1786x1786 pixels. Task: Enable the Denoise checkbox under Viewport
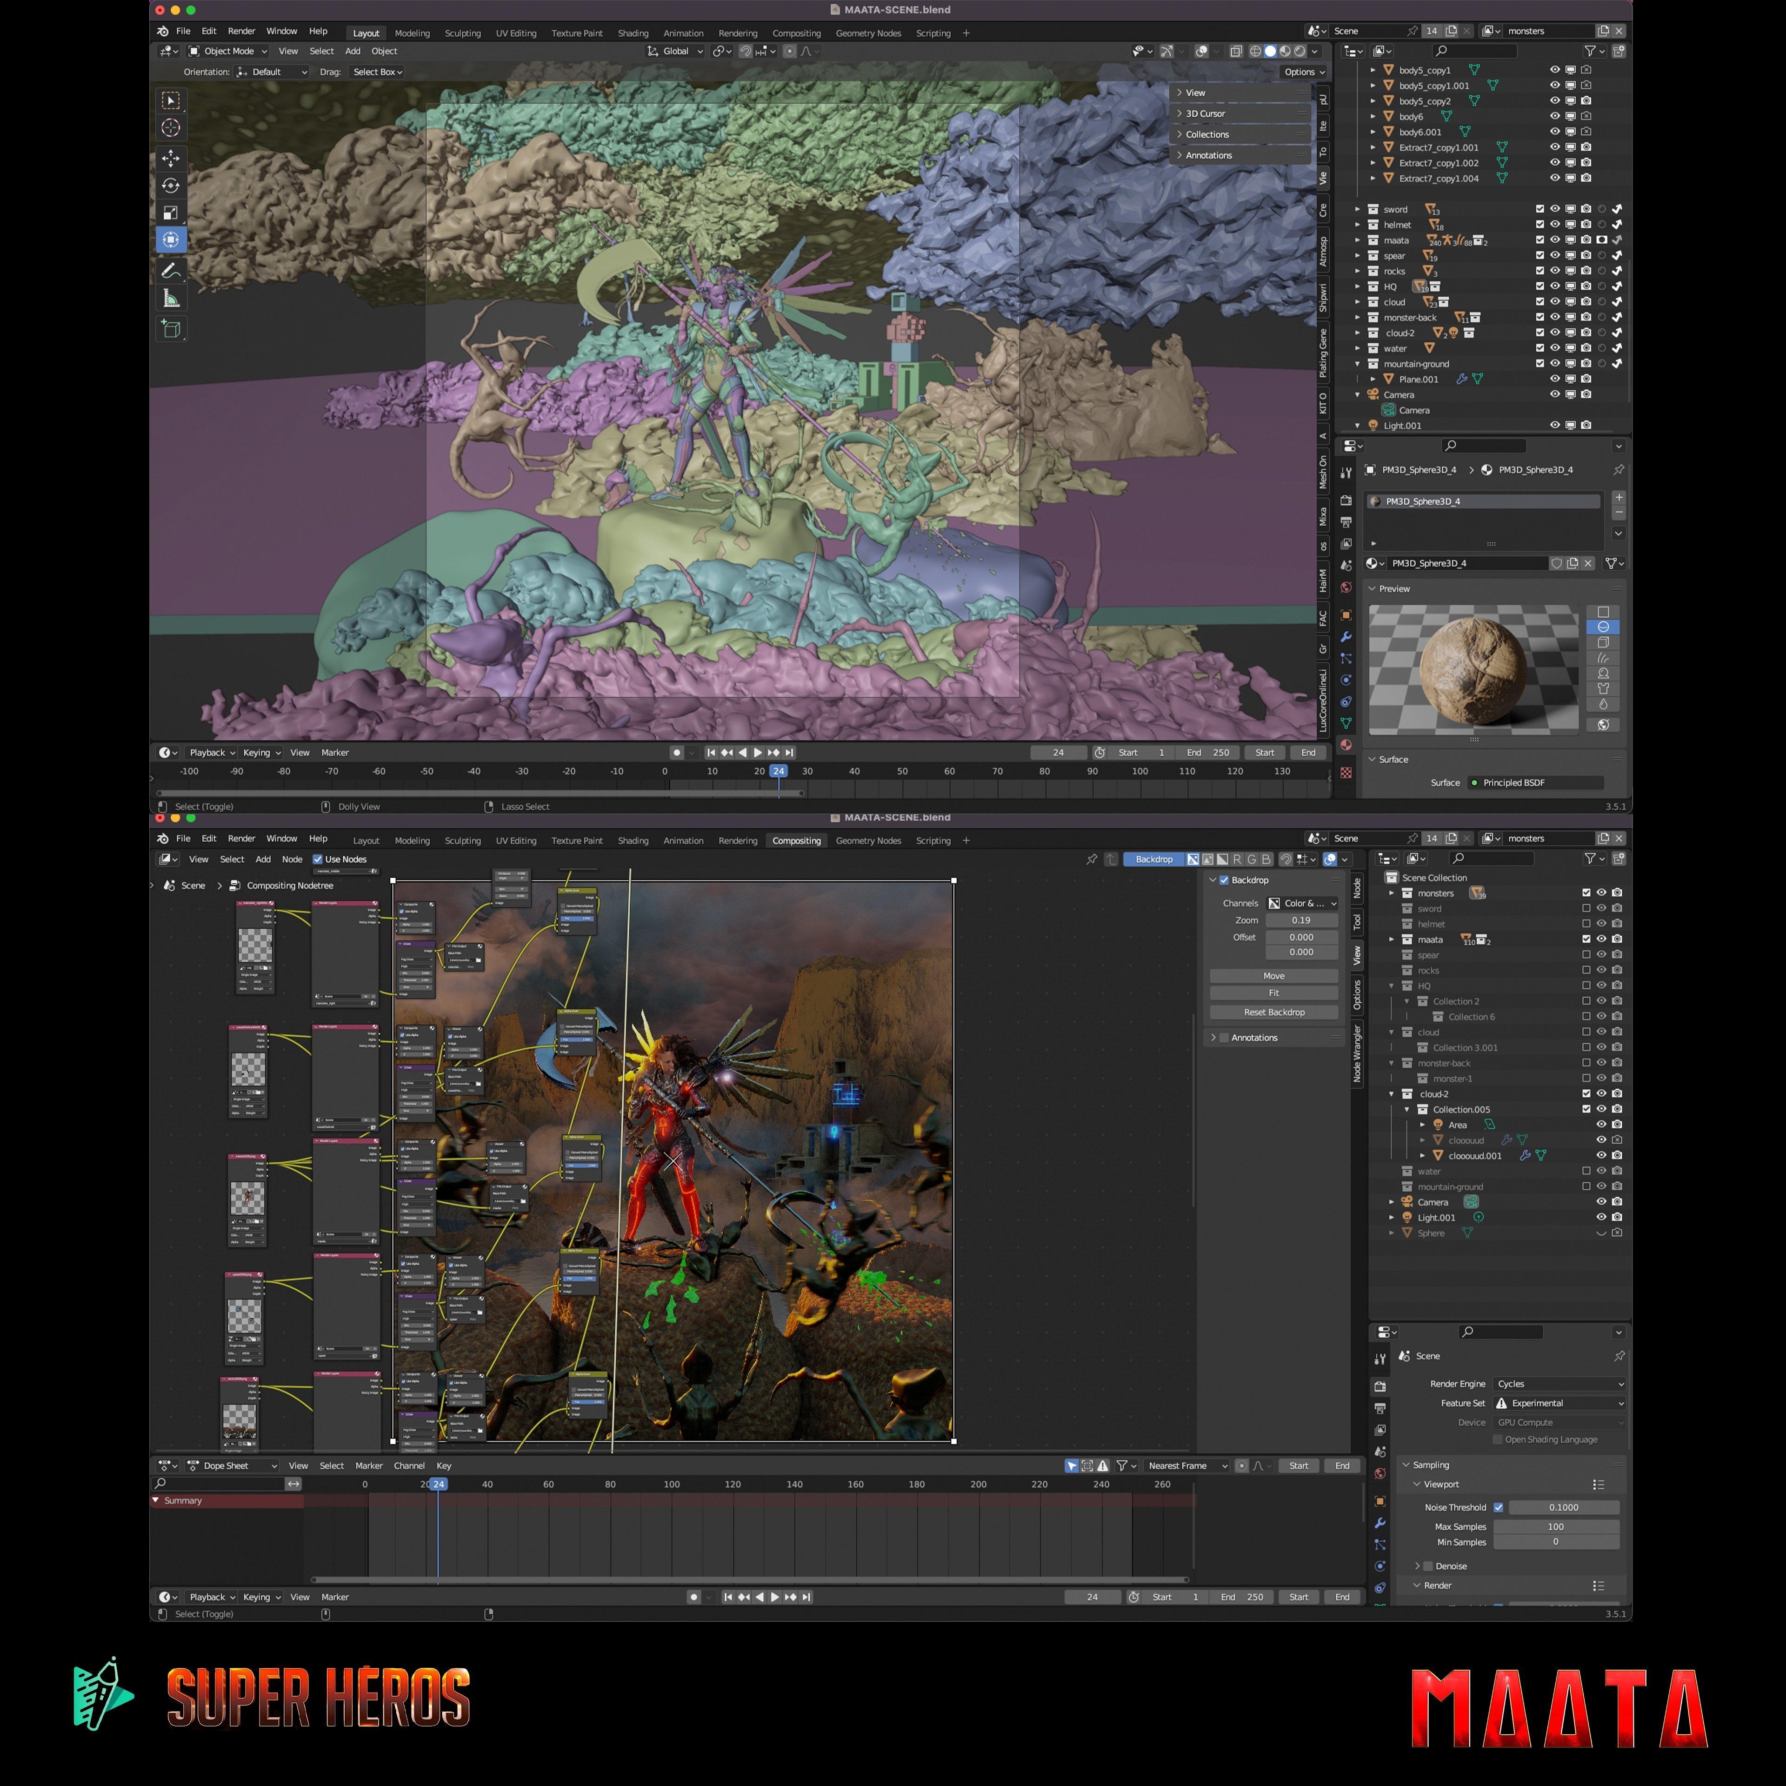tap(1428, 1566)
